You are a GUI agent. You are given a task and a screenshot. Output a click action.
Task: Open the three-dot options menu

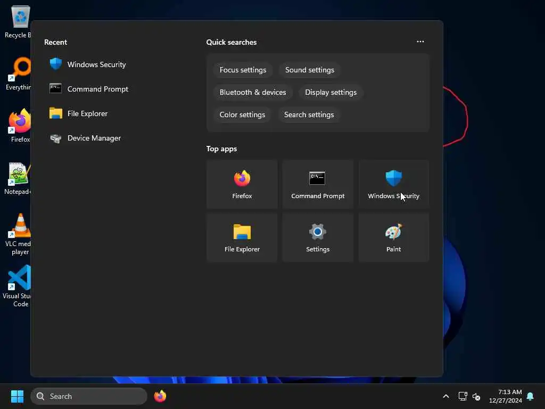pos(420,42)
